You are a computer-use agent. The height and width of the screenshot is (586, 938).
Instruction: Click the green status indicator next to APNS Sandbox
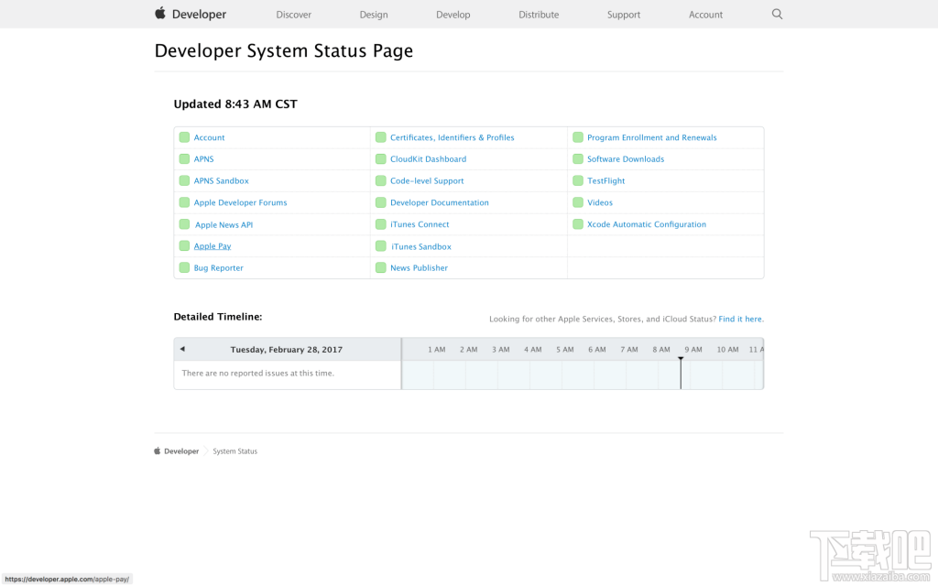point(184,180)
